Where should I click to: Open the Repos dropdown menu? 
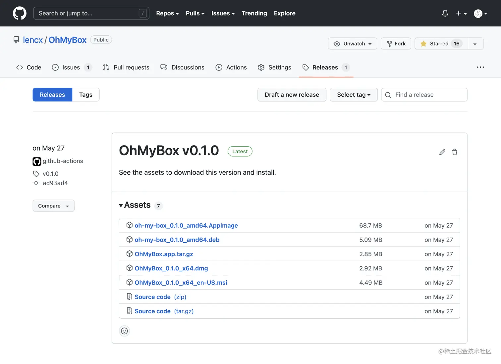(x=167, y=13)
